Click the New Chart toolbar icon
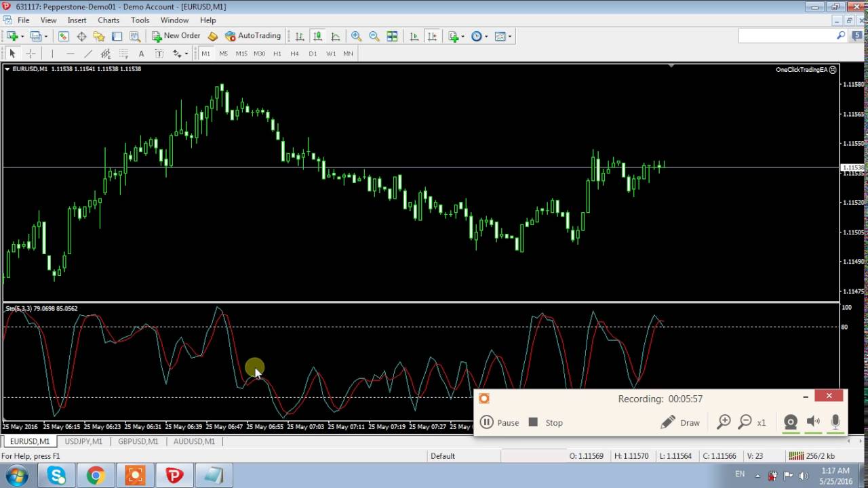 [12, 36]
